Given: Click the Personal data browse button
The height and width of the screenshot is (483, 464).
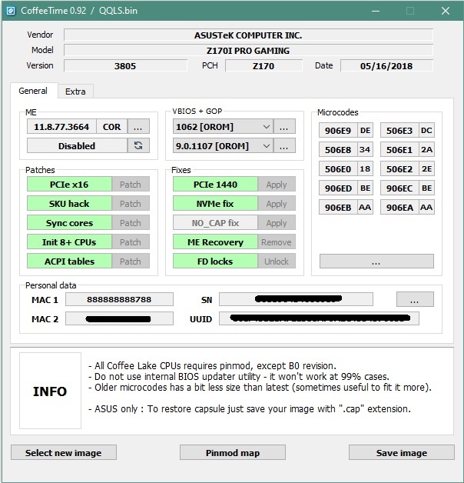Looking at the screenshot, I should tap(415, 299).
